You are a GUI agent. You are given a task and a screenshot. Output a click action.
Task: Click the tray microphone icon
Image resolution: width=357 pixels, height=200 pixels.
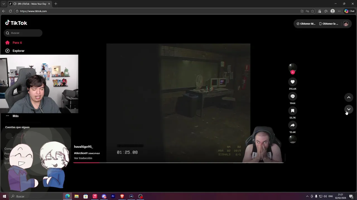tap(316, 196)
